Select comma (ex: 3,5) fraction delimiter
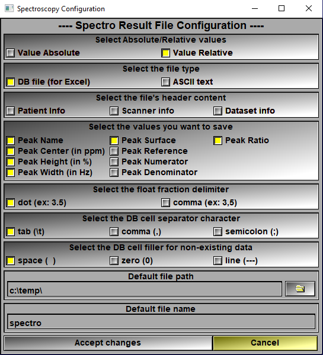 (165, 202)
